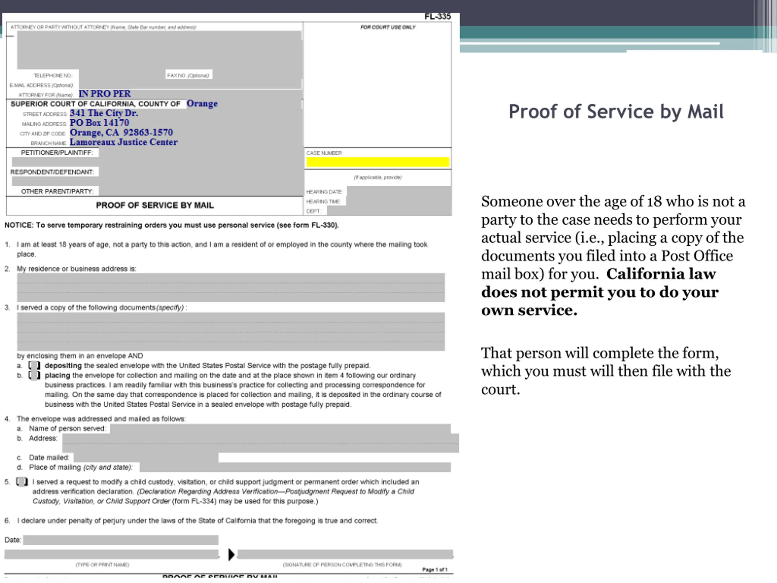Click the Fax No. field
The width and height of the screenshot is (777, 583).
(x=257, y=75)
